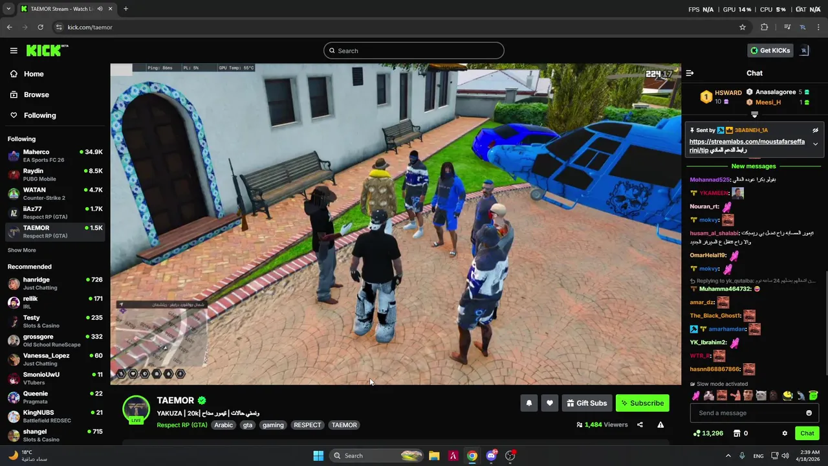Hide the pinned message with eye-slash icon
The width and height of the screenshot is (828, 466).
pos(815,130)
